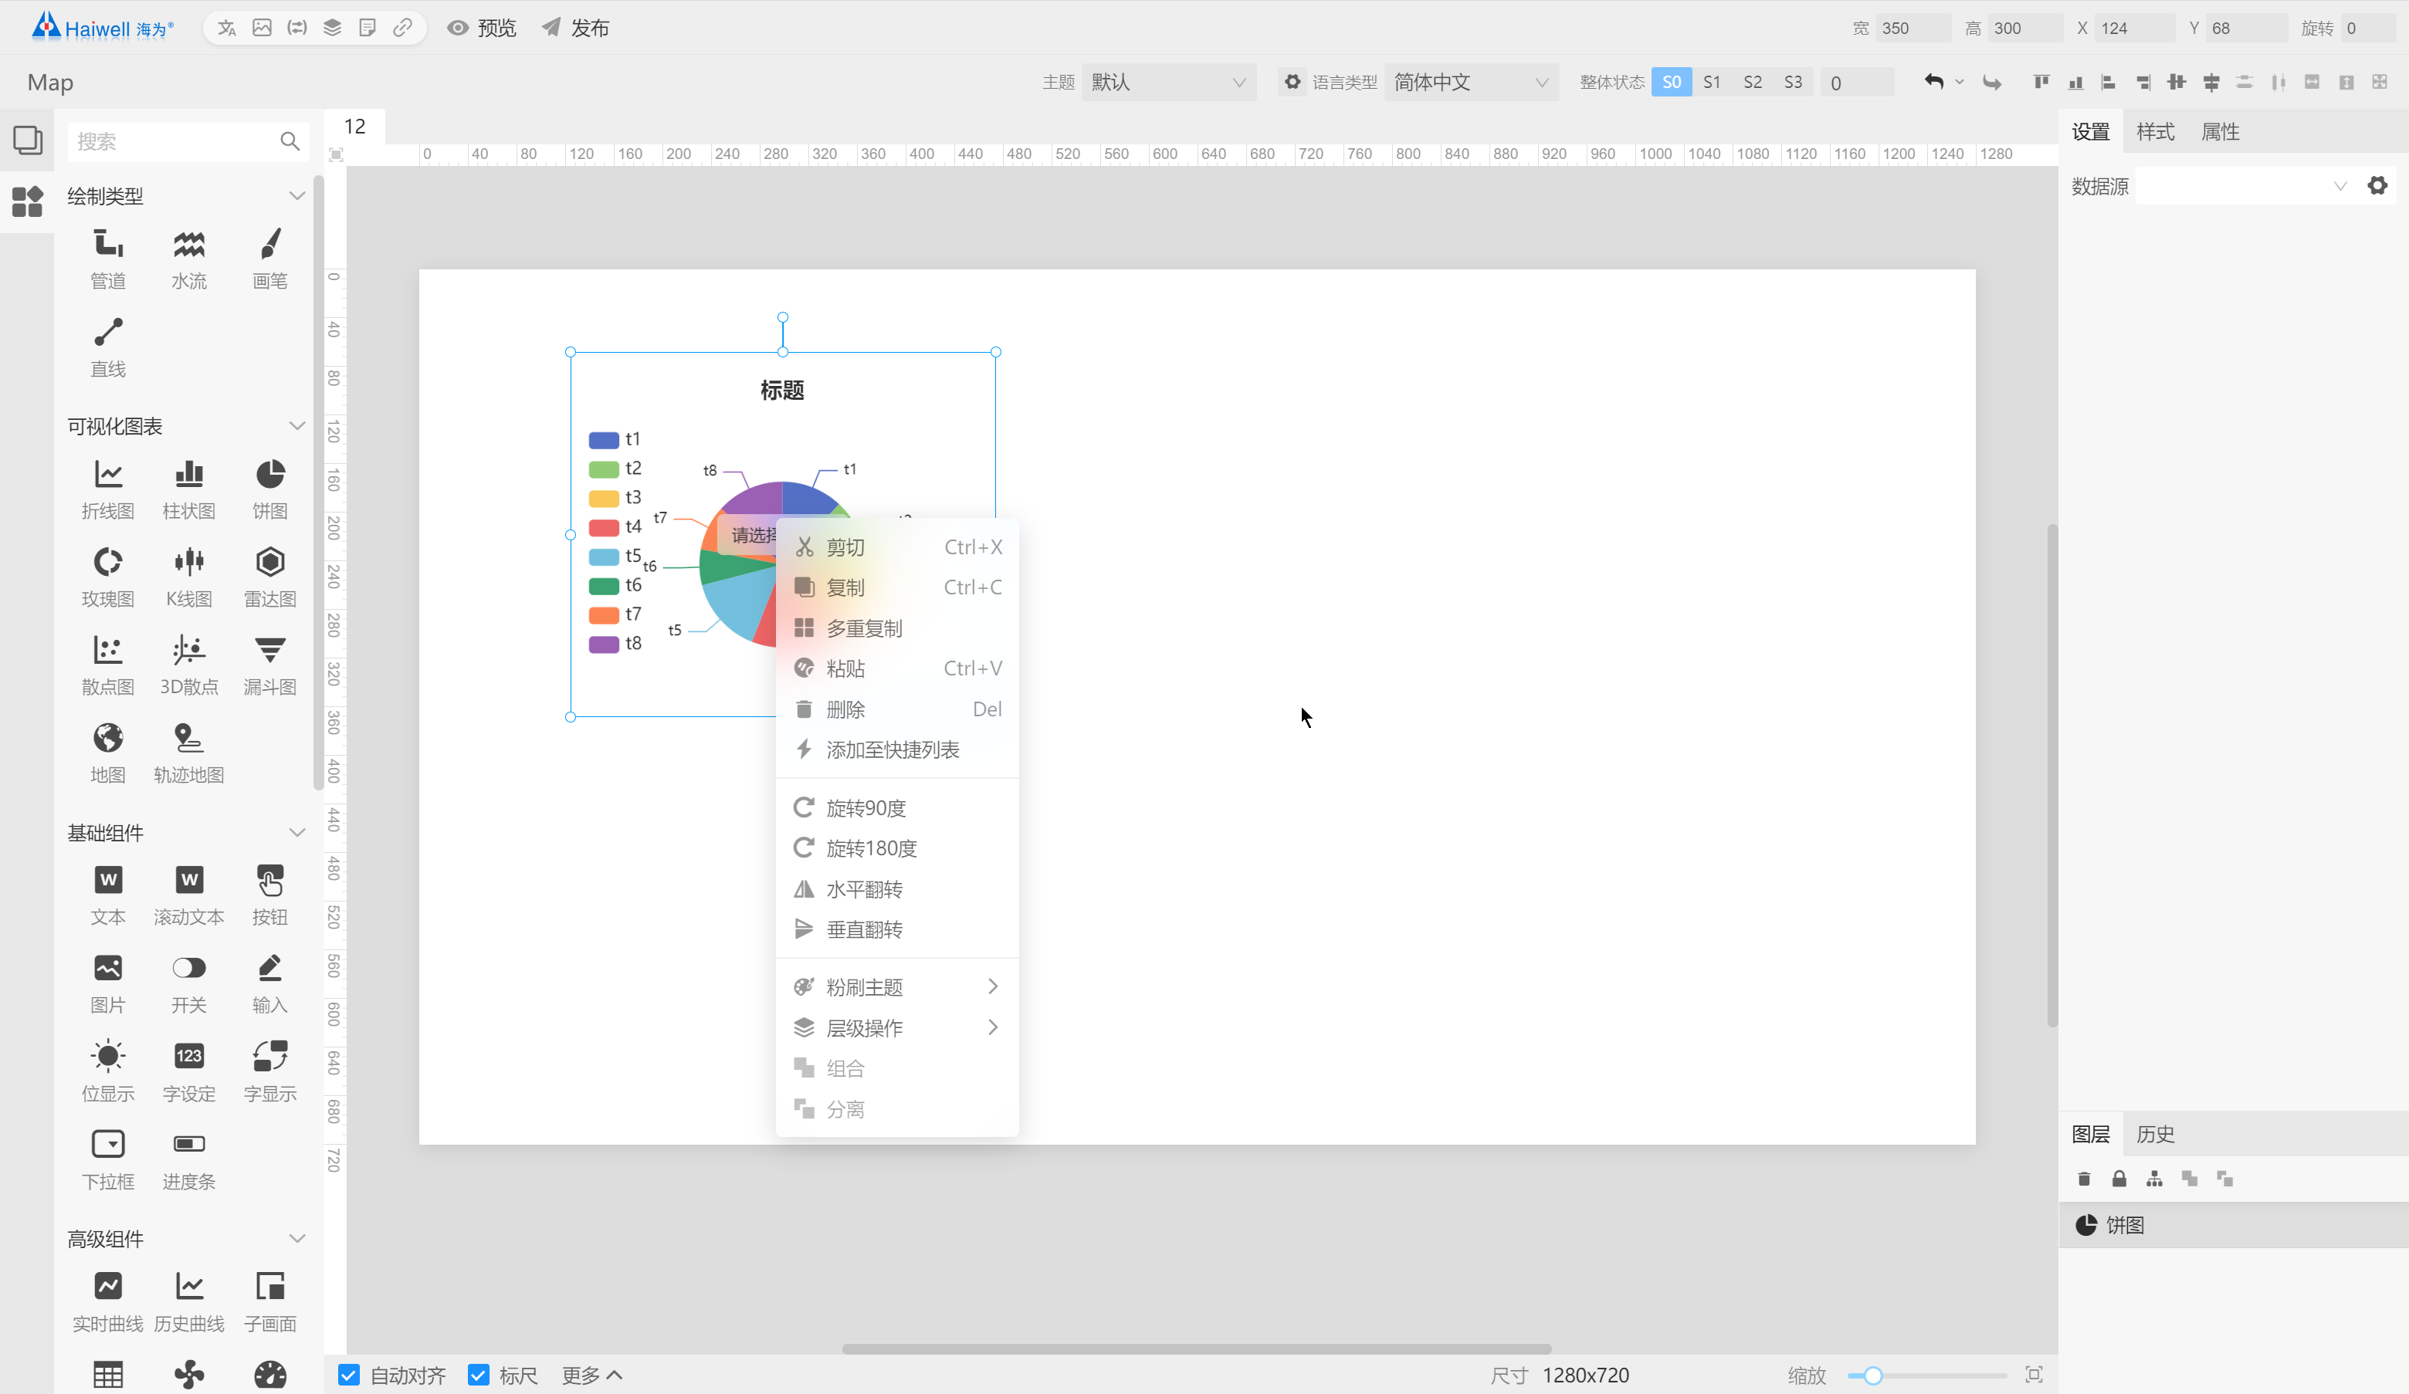This screenshot has width=2409, height=1394.
Task: Switch overall state to S1
Action: coord(1711,82)
